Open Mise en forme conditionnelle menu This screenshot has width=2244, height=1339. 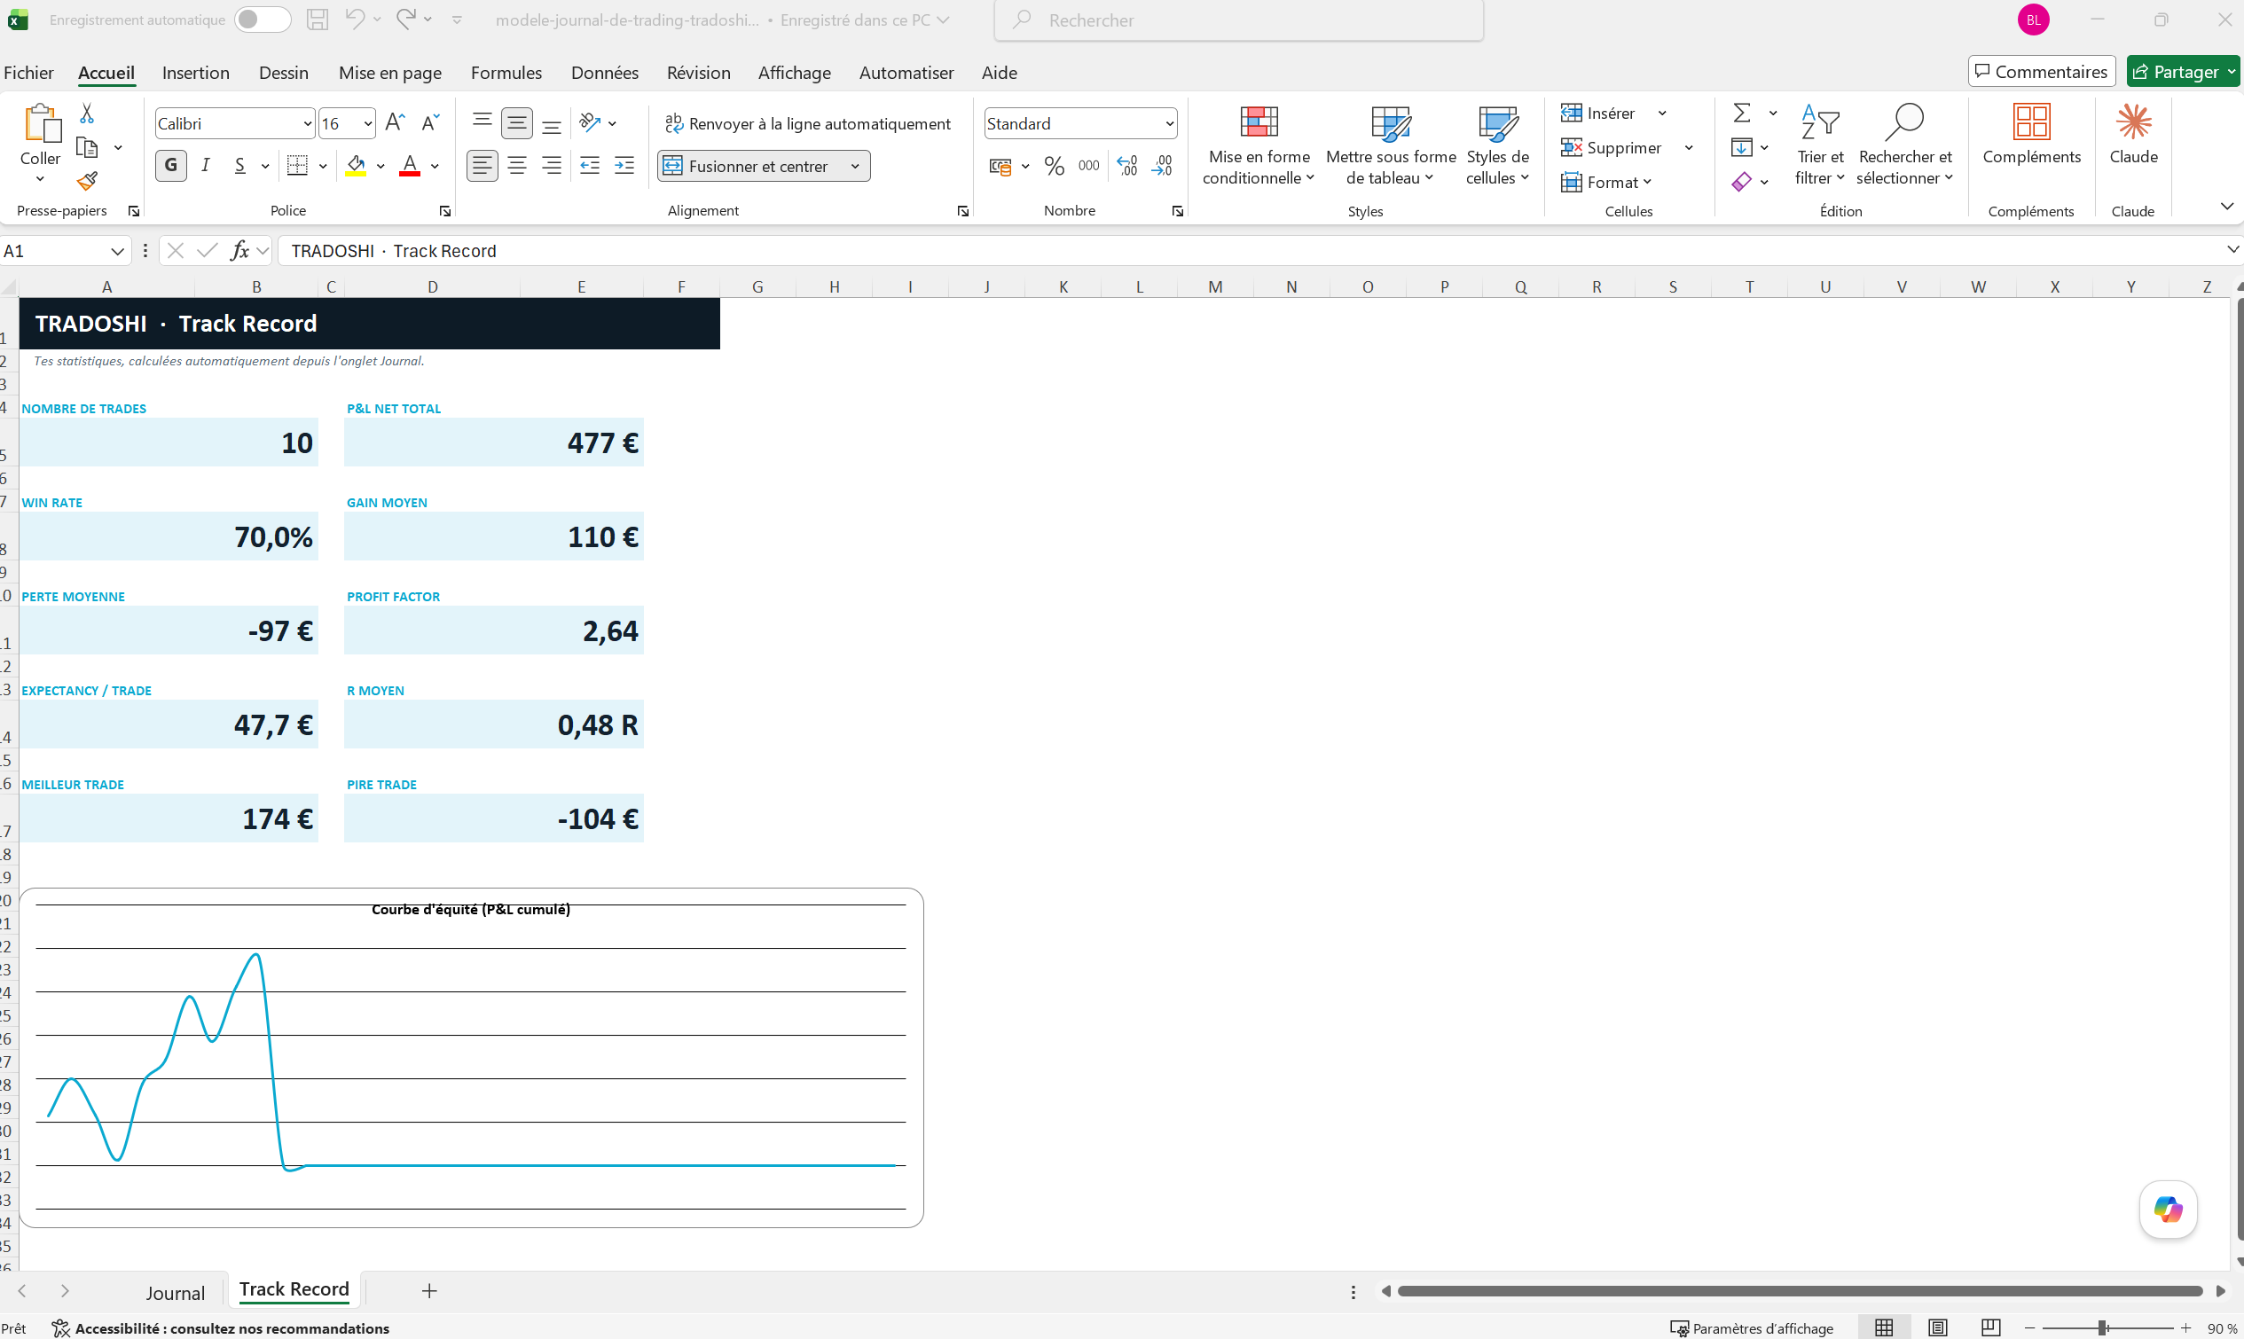1259,145
